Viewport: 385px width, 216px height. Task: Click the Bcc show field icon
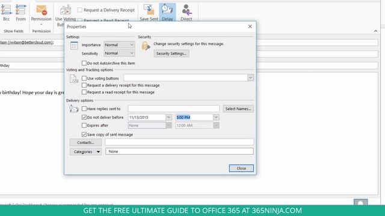click(x=7, y=10)
